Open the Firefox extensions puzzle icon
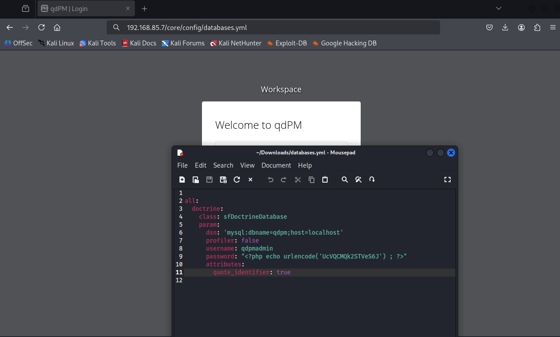The image size is (560, 337). pyautogui.click(x=537, y=27)
